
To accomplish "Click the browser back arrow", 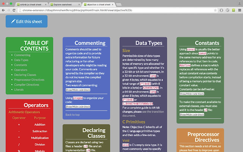I will [3, 10].
